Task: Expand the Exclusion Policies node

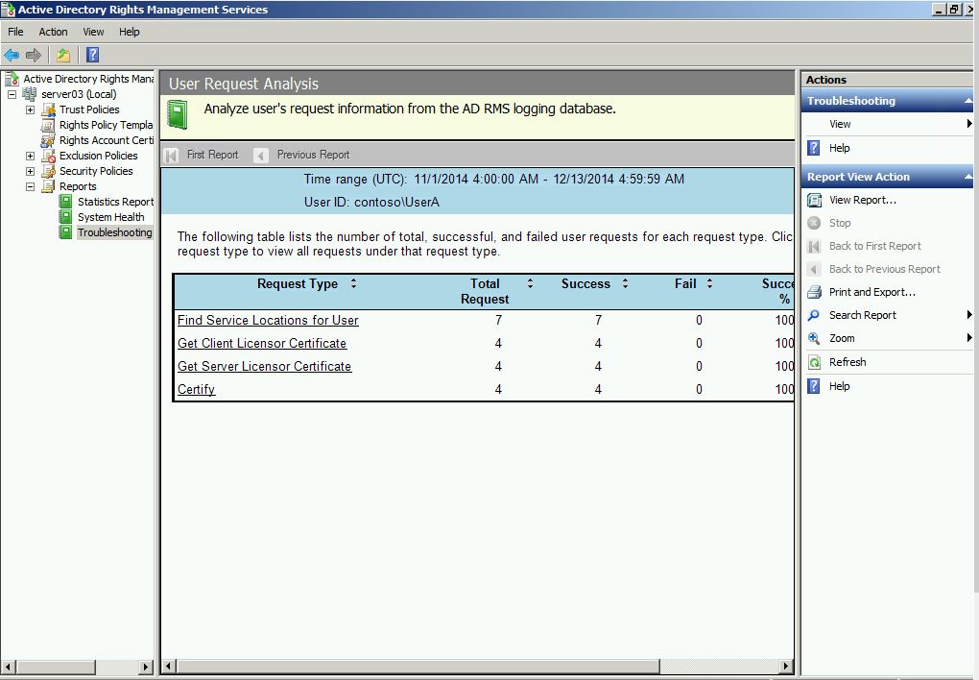Action: (x=30, y=156)
